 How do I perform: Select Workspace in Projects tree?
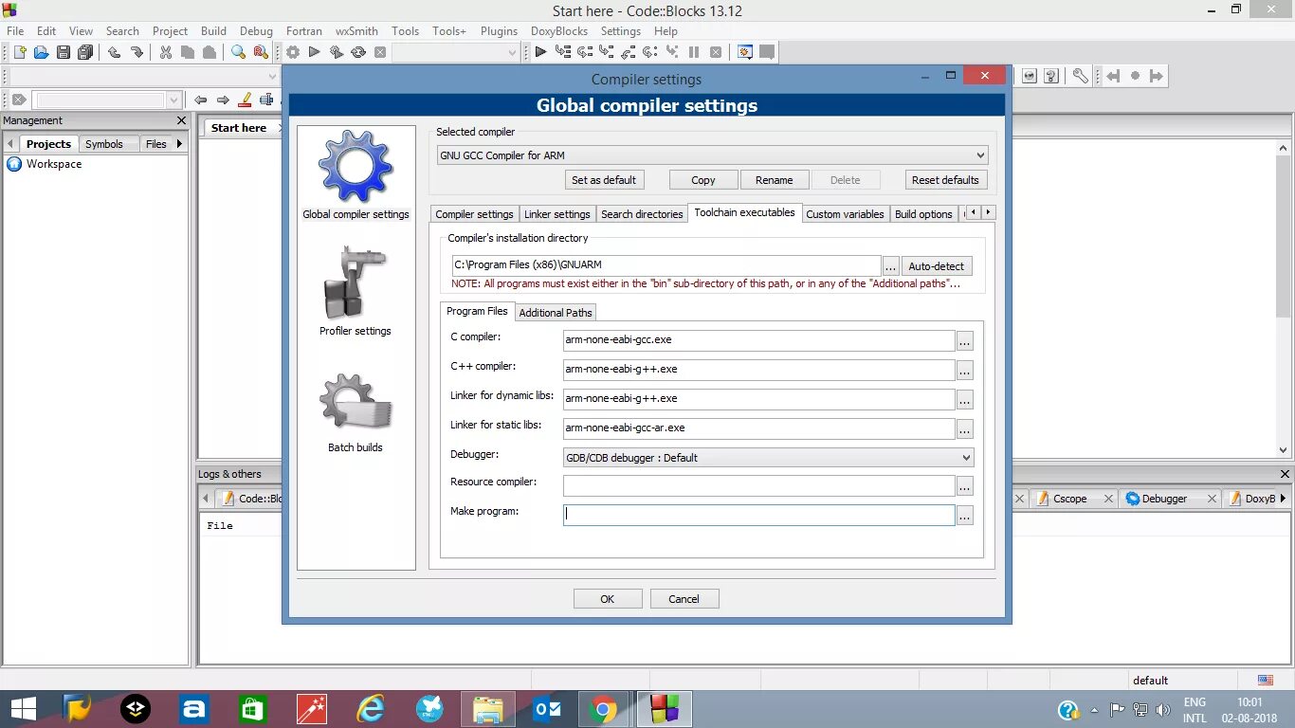(54, 164)
